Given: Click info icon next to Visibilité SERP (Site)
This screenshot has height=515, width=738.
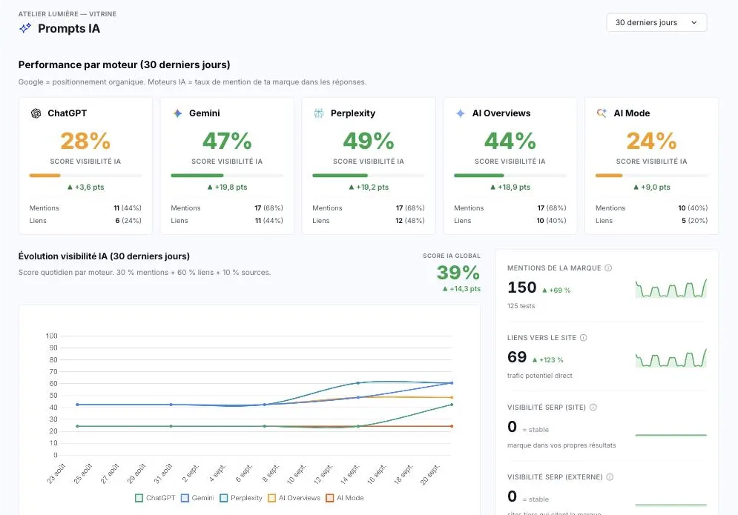Looking at the screenshot, I should coord(593,408).
